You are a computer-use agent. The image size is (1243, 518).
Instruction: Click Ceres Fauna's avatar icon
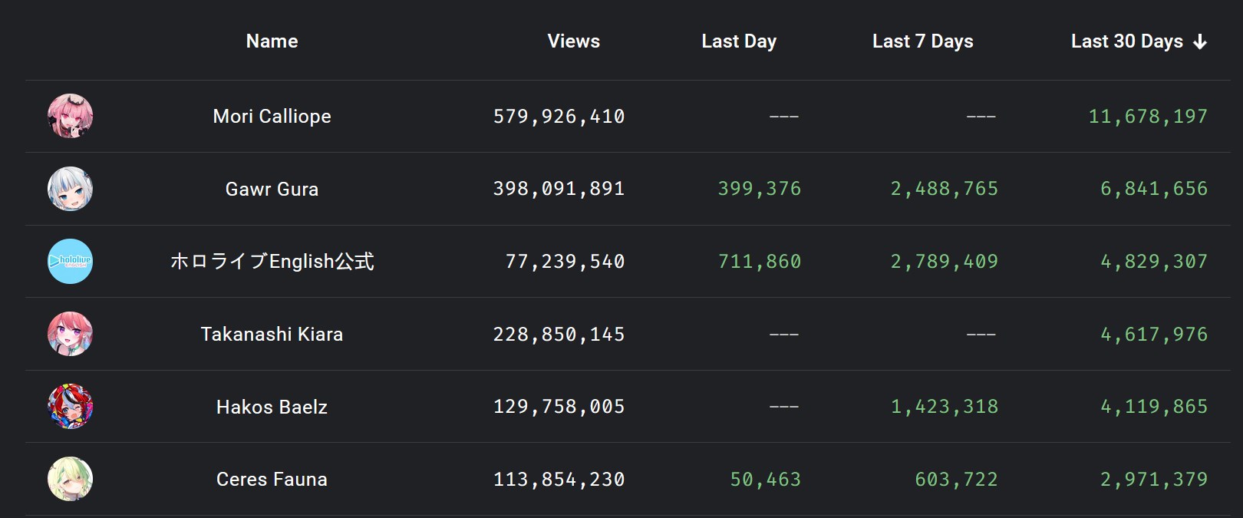click(x=71, y=479)
